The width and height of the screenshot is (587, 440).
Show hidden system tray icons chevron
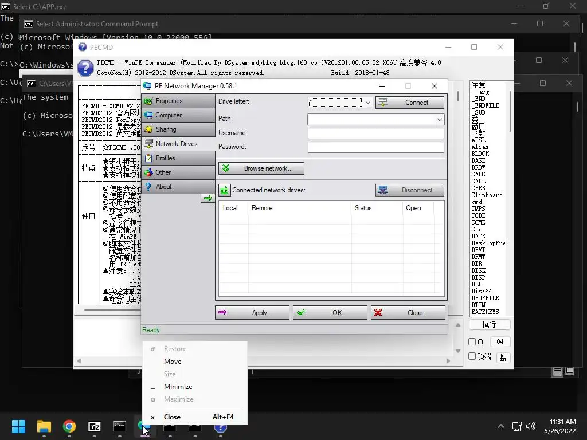(501, 426)
